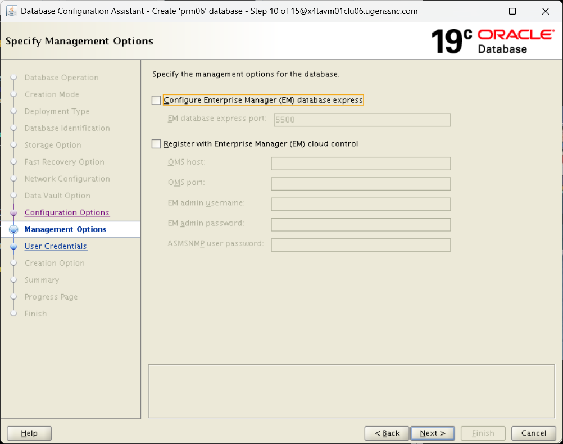
Task: Click the Deployment Type step label
Action: [57, 111]
